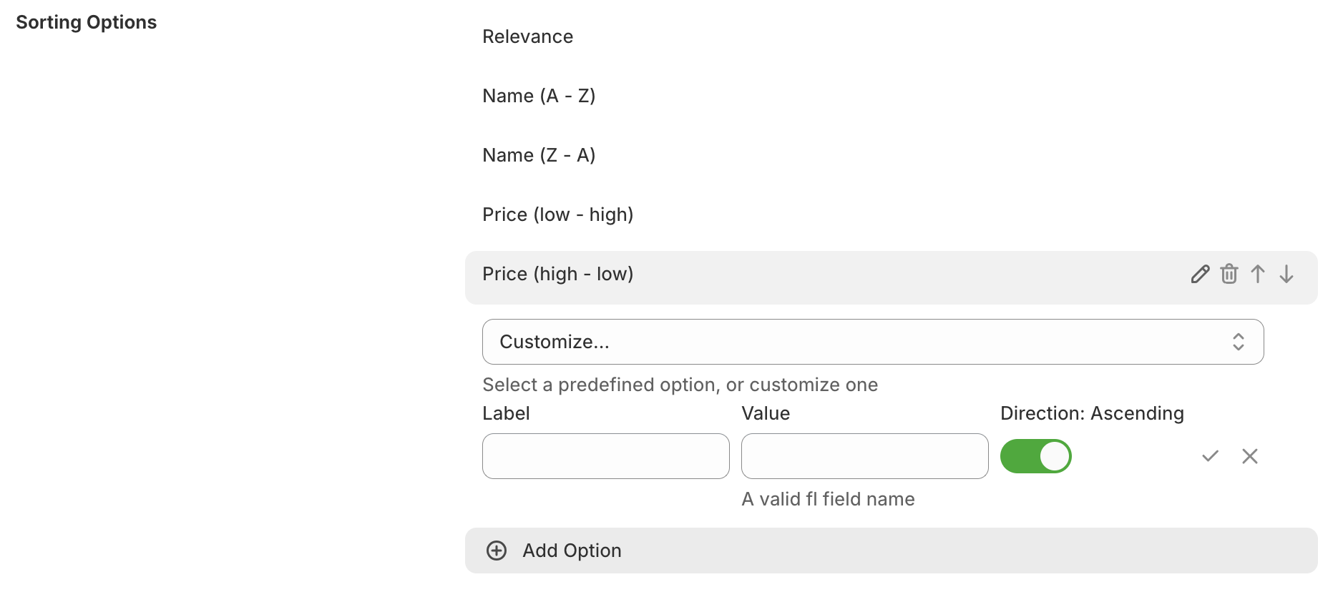Move Price (high - low) up with arrow icon

(x=1257, y=275)
